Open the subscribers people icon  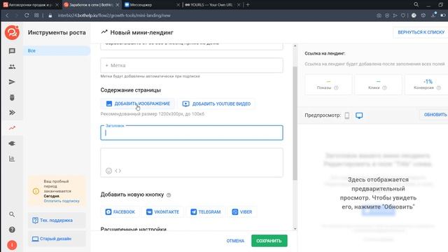click(x=12, y=66)
